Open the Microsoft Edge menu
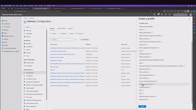This screenshot has height=110, width=196. click(x=8, y=5)
